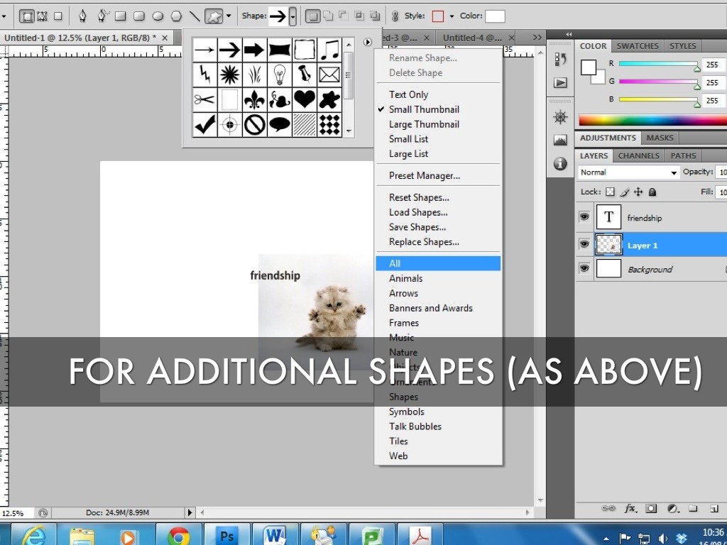
Task: Select the Pen tool in options bar
Action: tap(83, 16)
